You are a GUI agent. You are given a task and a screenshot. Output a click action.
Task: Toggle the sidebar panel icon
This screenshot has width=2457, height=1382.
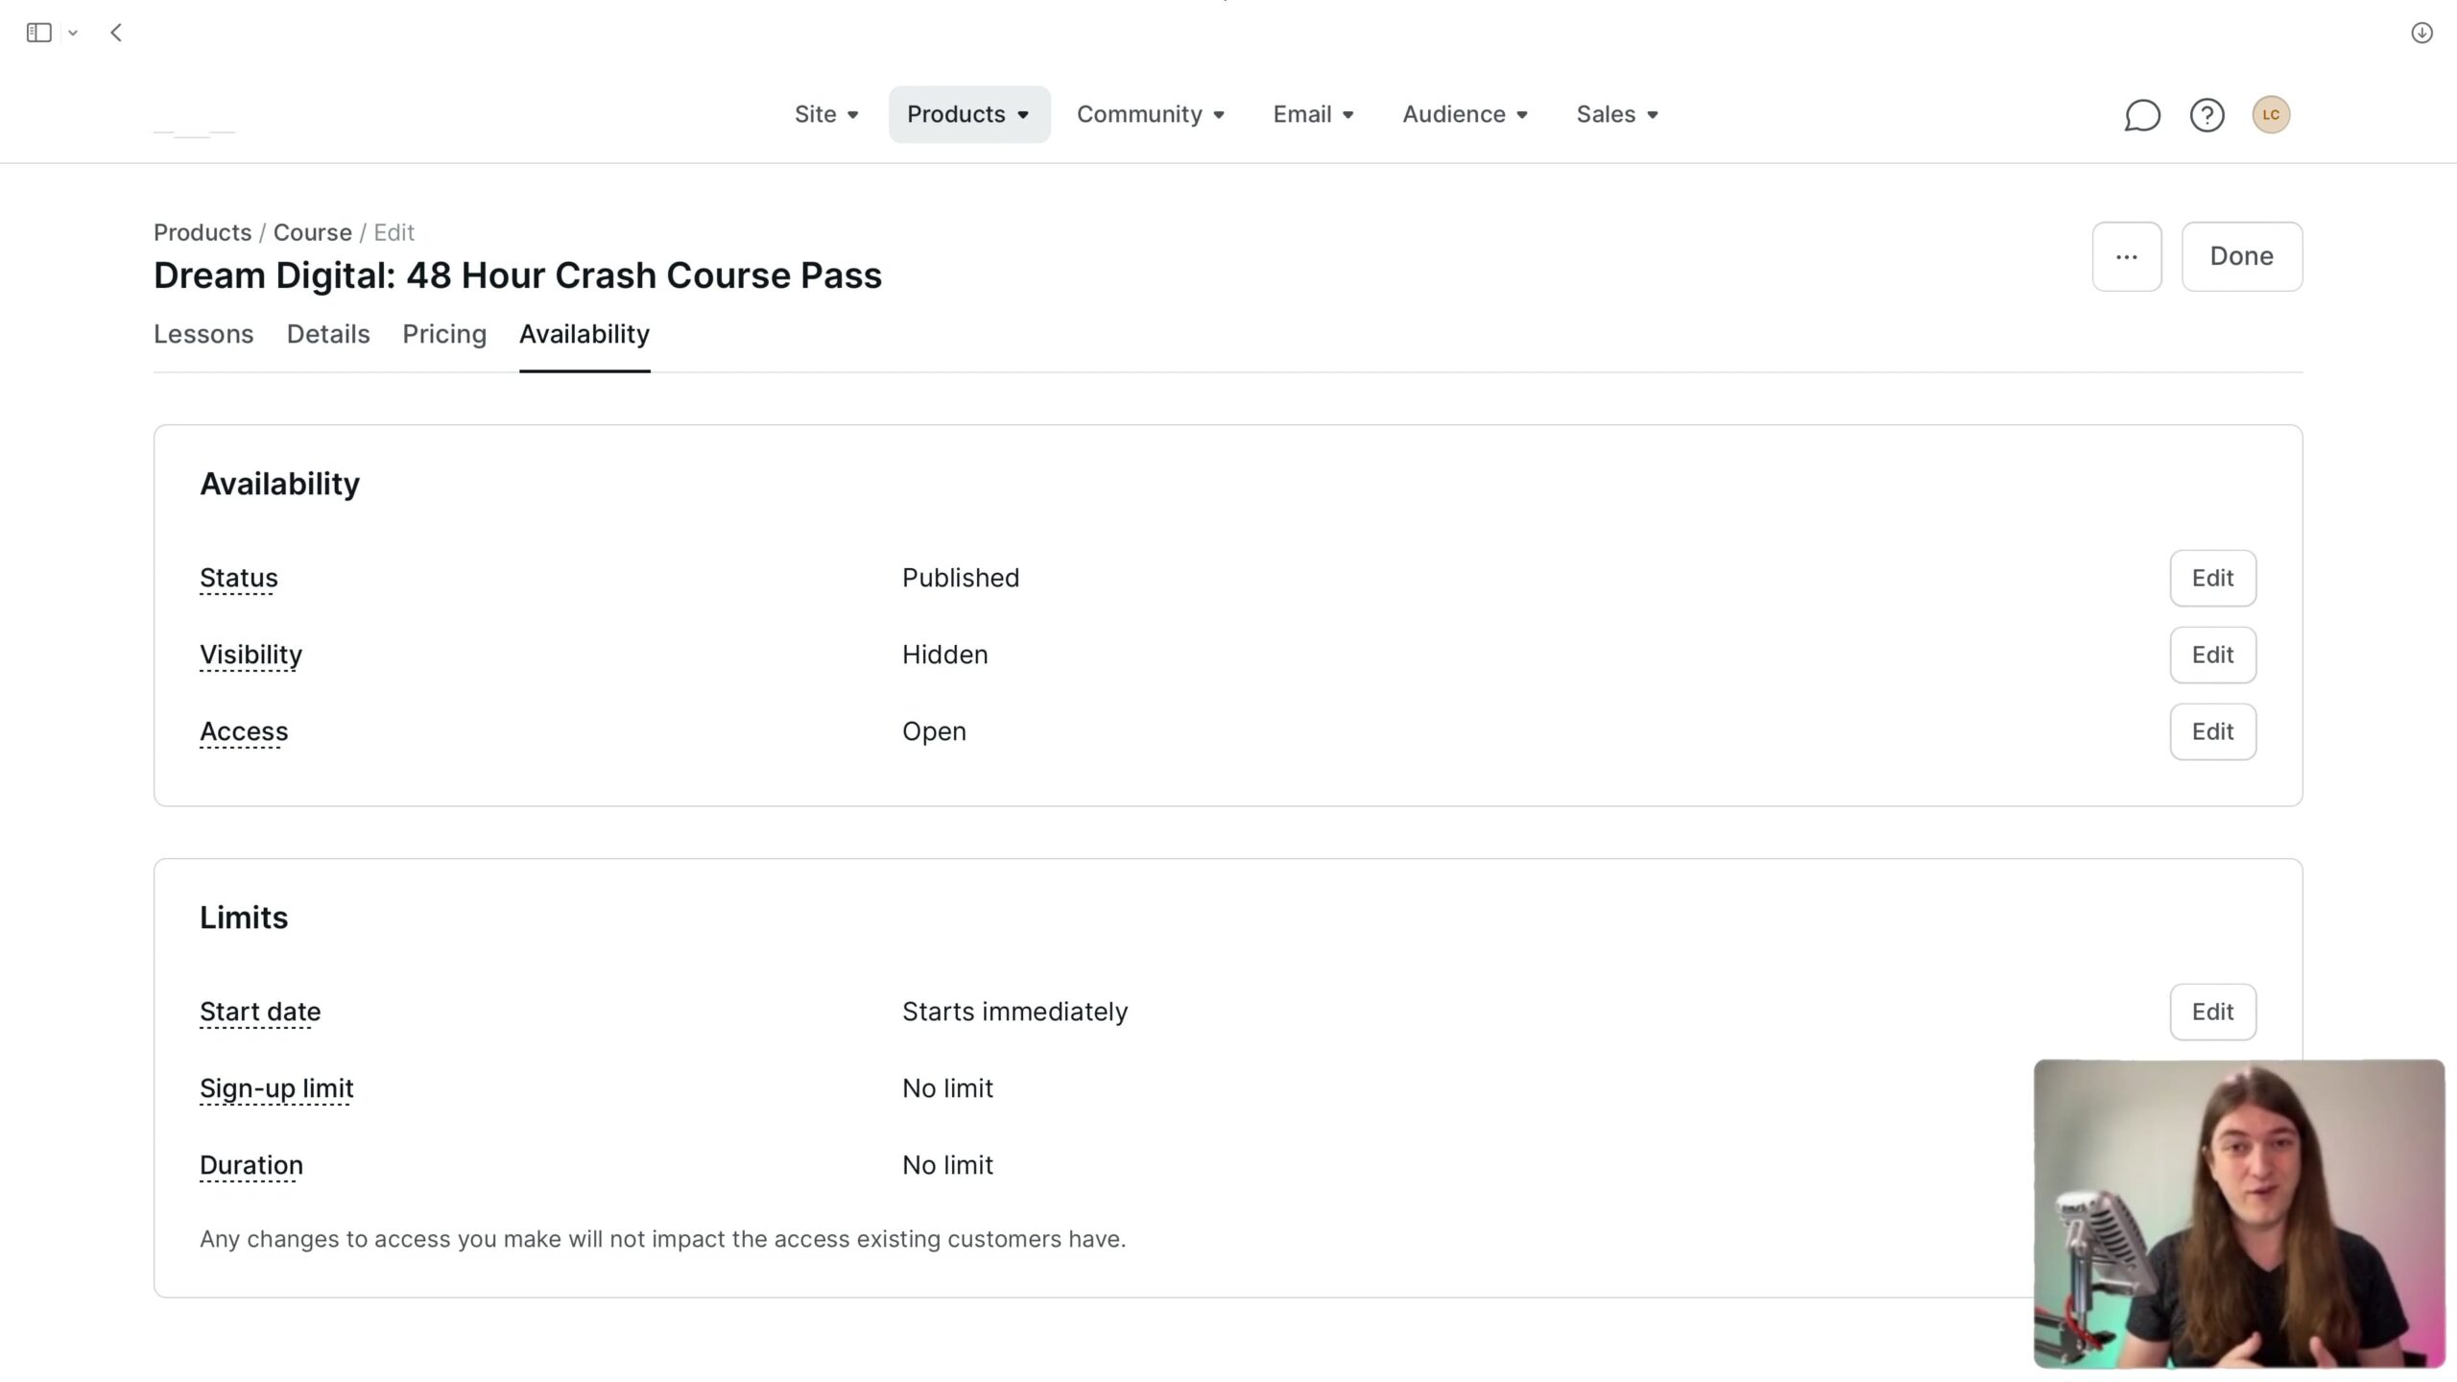(x=38, y=33)
